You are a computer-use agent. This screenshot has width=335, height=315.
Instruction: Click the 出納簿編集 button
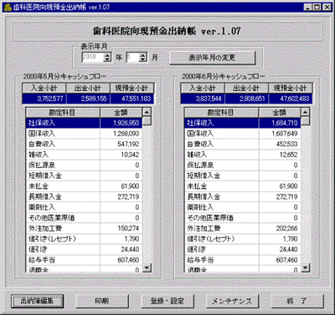37,301
